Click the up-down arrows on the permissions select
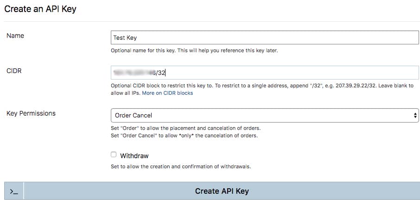Screen dimensions: 420x209 pos(415,115)
